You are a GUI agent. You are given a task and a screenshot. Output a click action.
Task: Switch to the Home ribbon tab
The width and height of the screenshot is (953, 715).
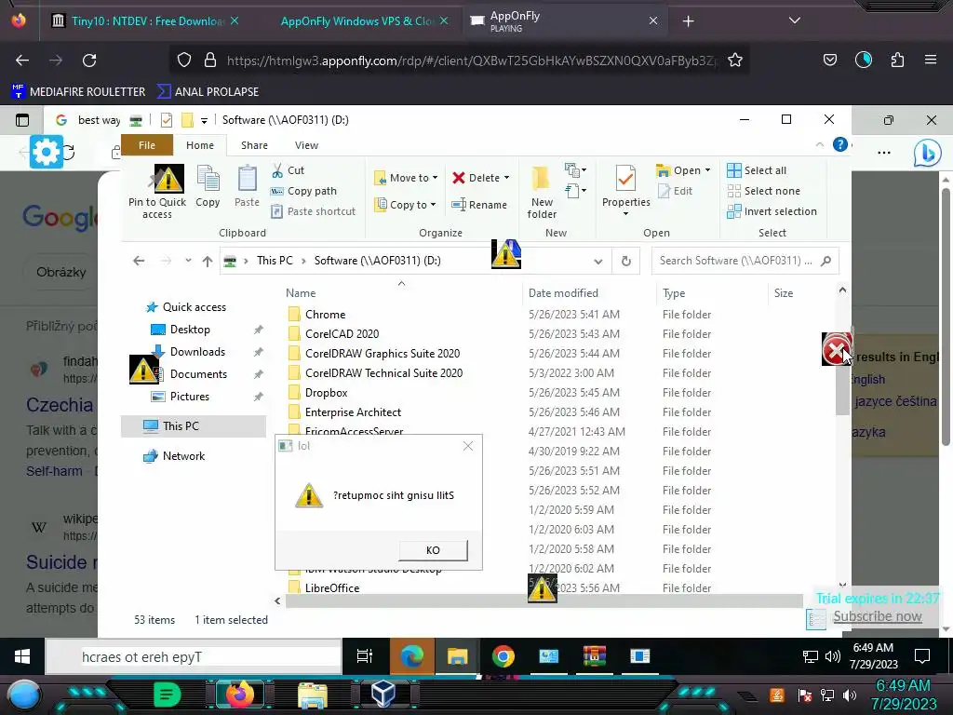coord(200,145)
